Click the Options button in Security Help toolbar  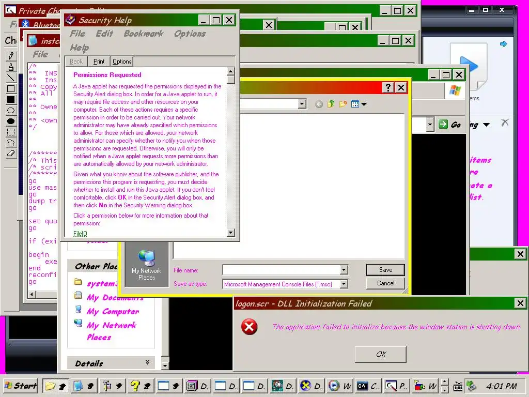(x=122, y=62)
